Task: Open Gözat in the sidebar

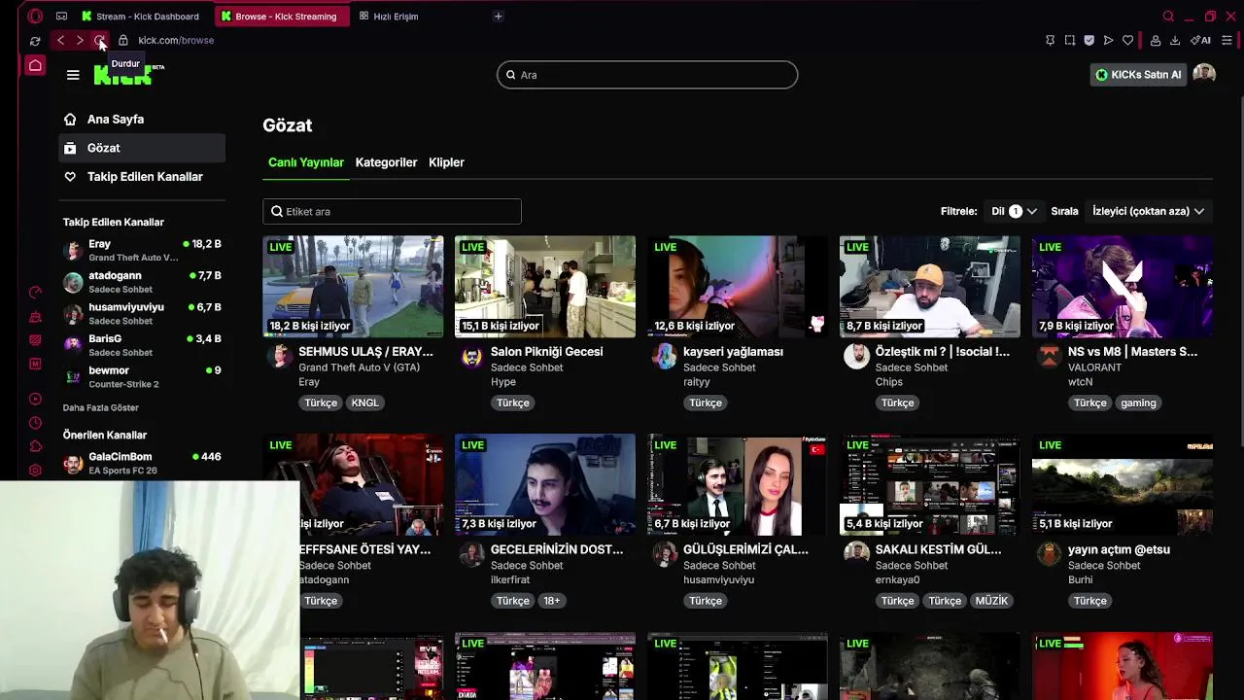Action: tap(142, 148)
